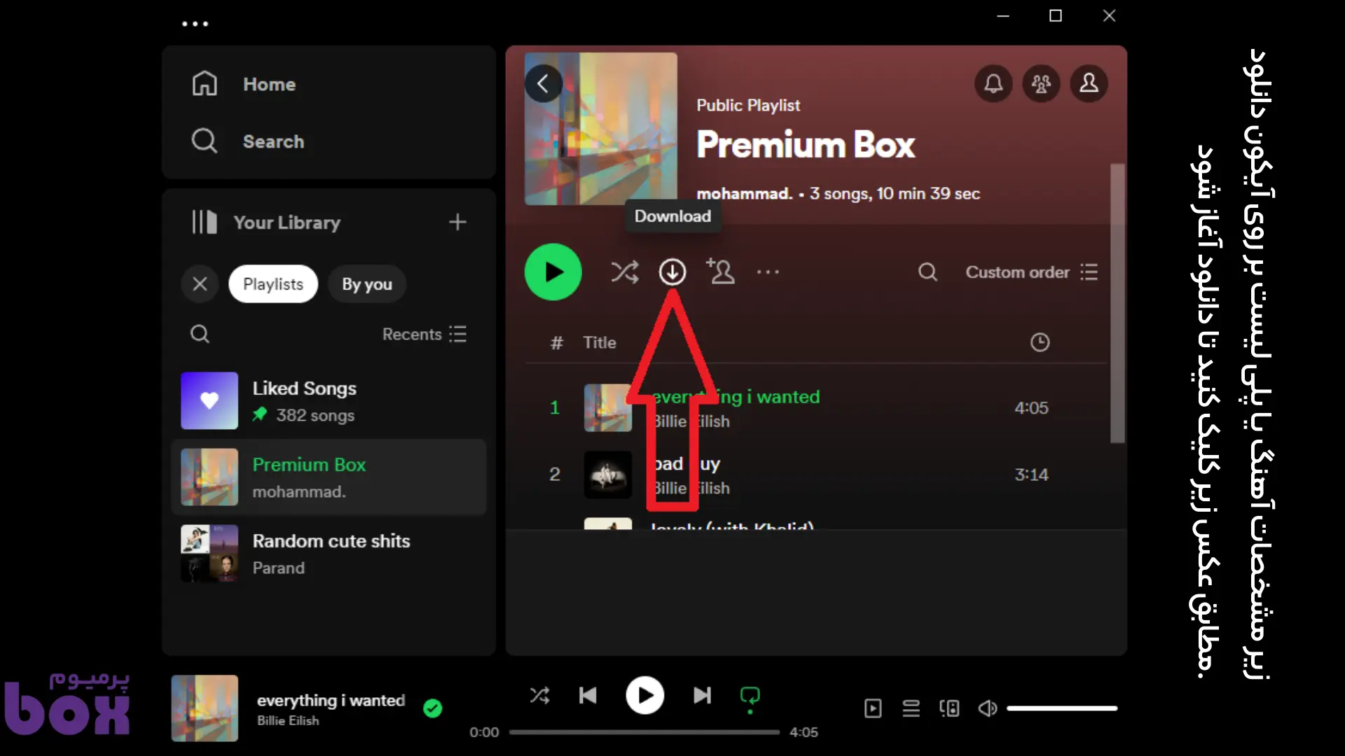This screenshot has width=1345, height=756.
Task: Toggle shuffle in the player bar
Action: (539, 695)
